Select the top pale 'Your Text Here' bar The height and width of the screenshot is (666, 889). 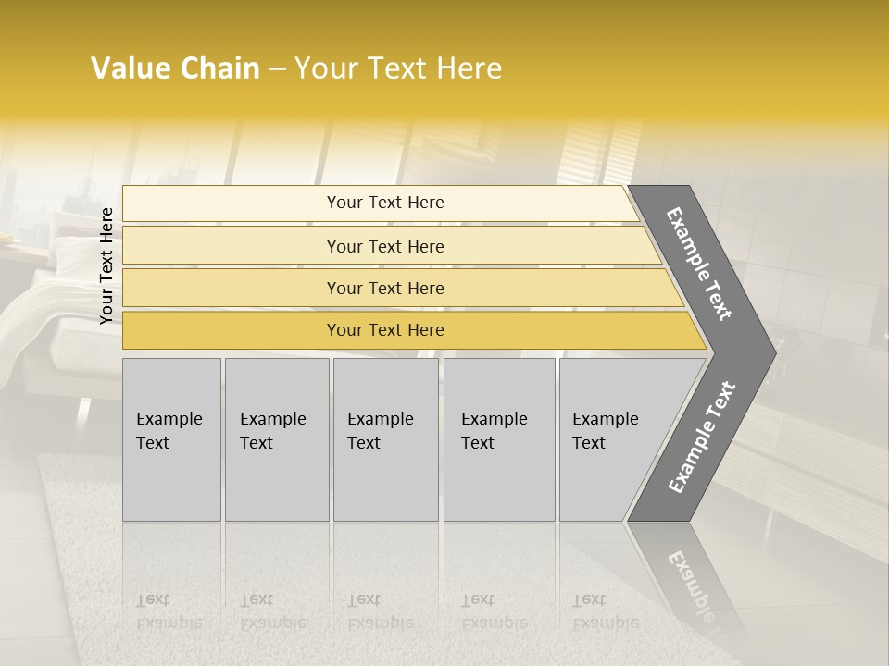(381, 203)
